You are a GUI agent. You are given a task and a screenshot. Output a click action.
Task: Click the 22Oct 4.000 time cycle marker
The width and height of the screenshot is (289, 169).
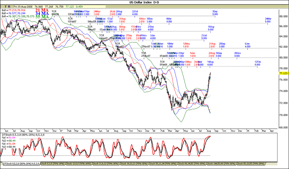pyautogui.click(x=135, y=13)
